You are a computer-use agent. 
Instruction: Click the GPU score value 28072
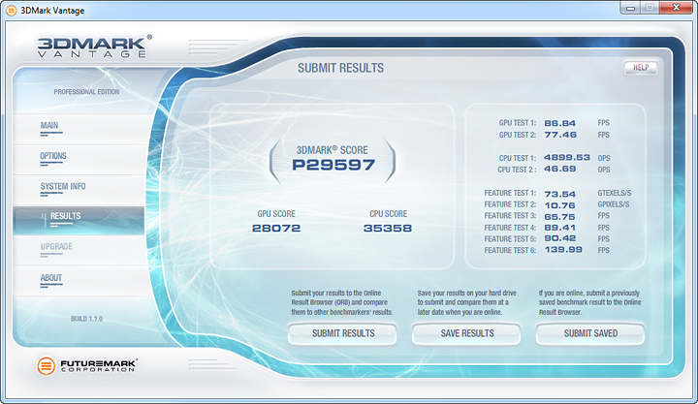tap(276, 229)
